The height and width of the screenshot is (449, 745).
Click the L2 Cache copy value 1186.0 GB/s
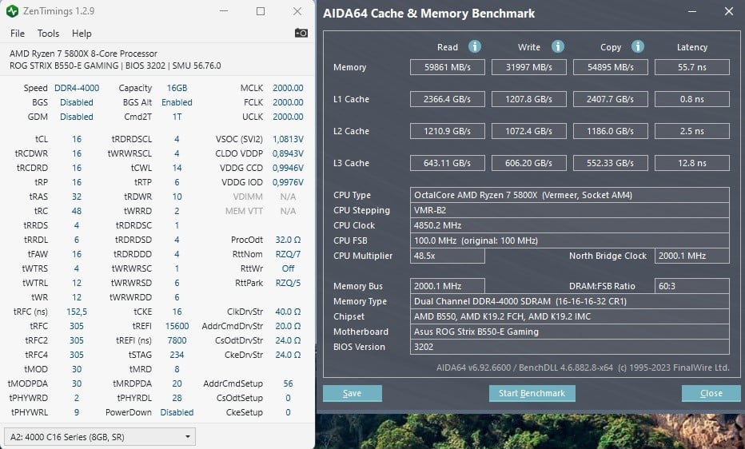pyautogui.click(x=611, y=130)
